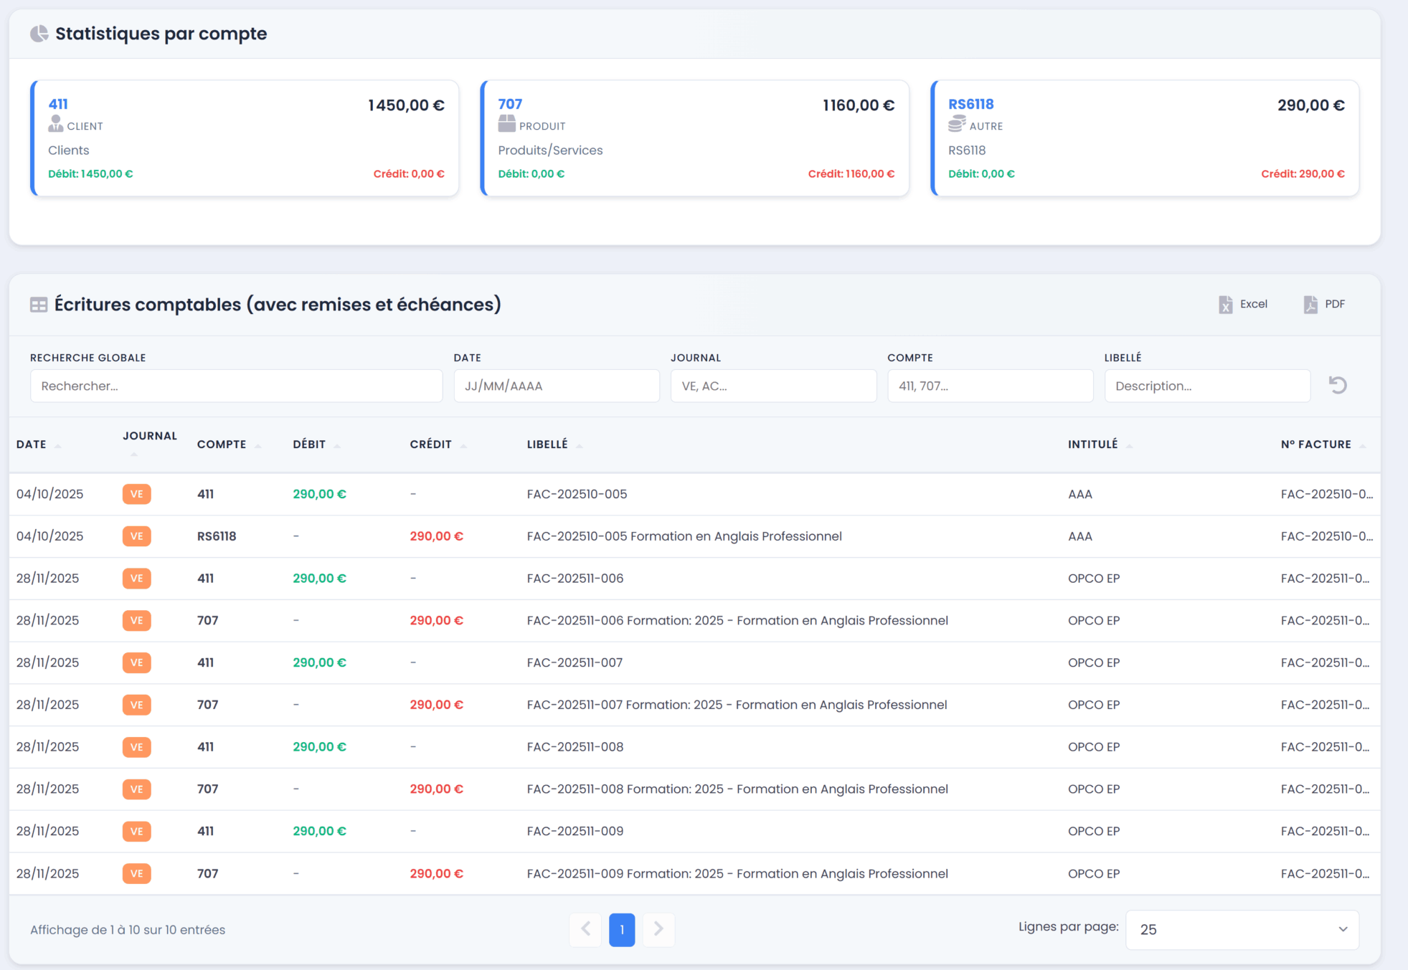The width and height of the screenshot is (1408, 970).
Task: Click the pie chart icon beside Statistiques
Action: pos(39,34)
